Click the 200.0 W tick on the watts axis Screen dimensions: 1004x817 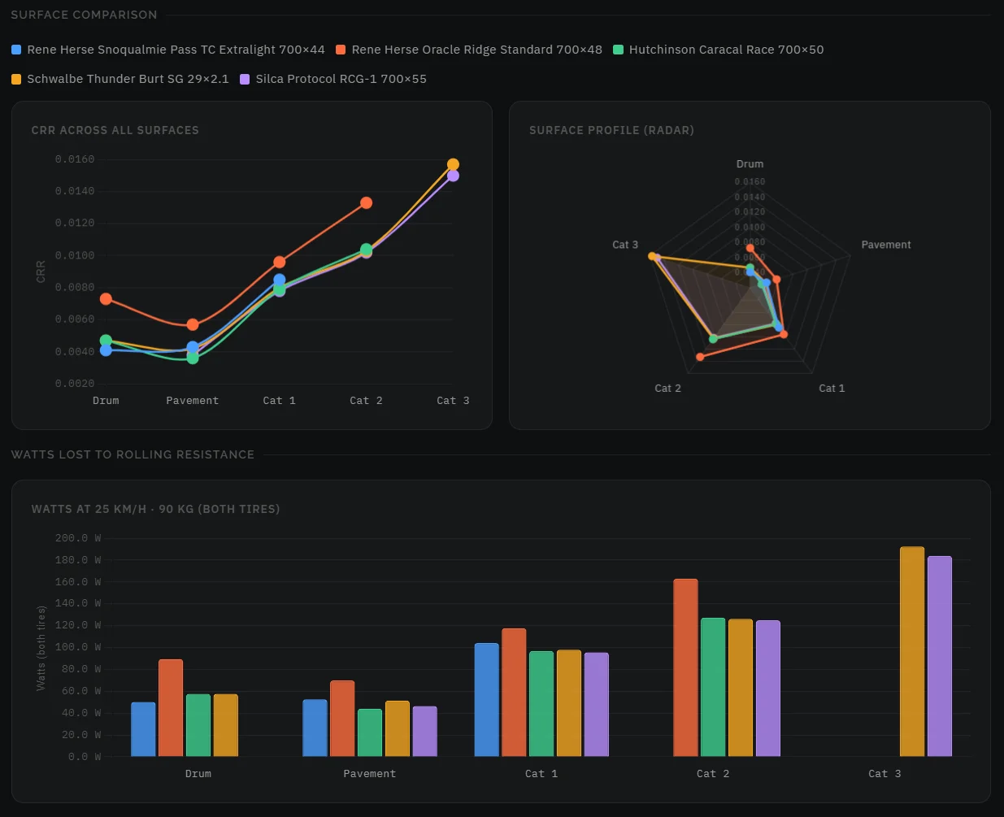pyautogui.click(x=78, y=538)
